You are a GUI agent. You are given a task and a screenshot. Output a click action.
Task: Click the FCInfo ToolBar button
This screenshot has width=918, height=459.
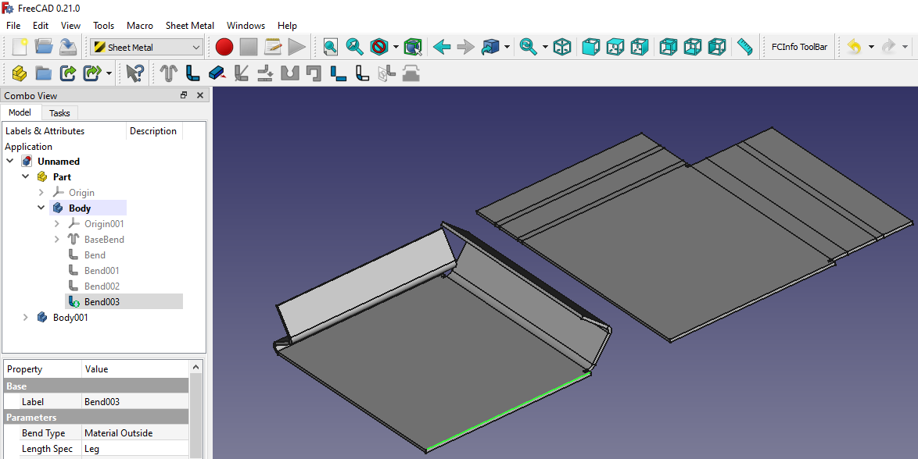click(x=798, y=47)
